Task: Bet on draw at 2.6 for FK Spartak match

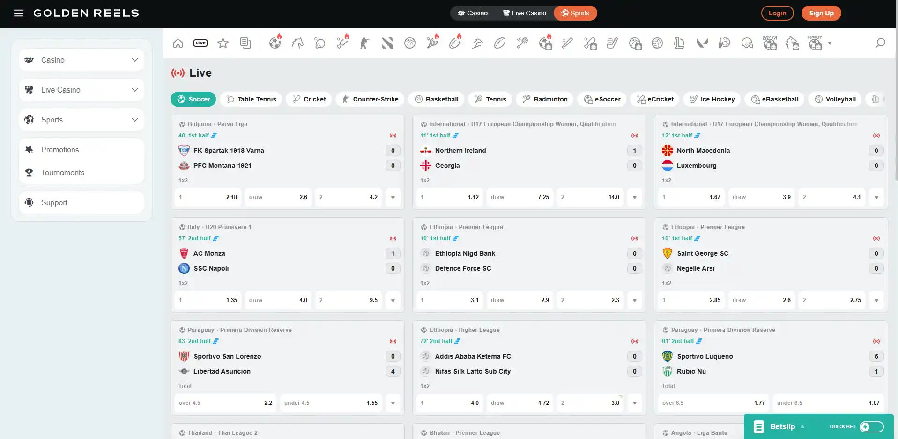Action: tap(278, 197)
